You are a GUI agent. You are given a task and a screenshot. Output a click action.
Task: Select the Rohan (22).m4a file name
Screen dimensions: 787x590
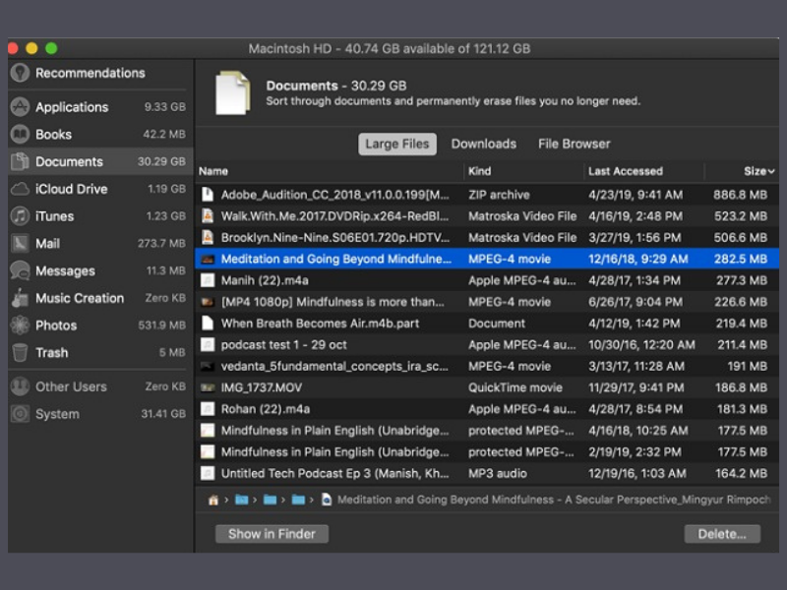266,409
